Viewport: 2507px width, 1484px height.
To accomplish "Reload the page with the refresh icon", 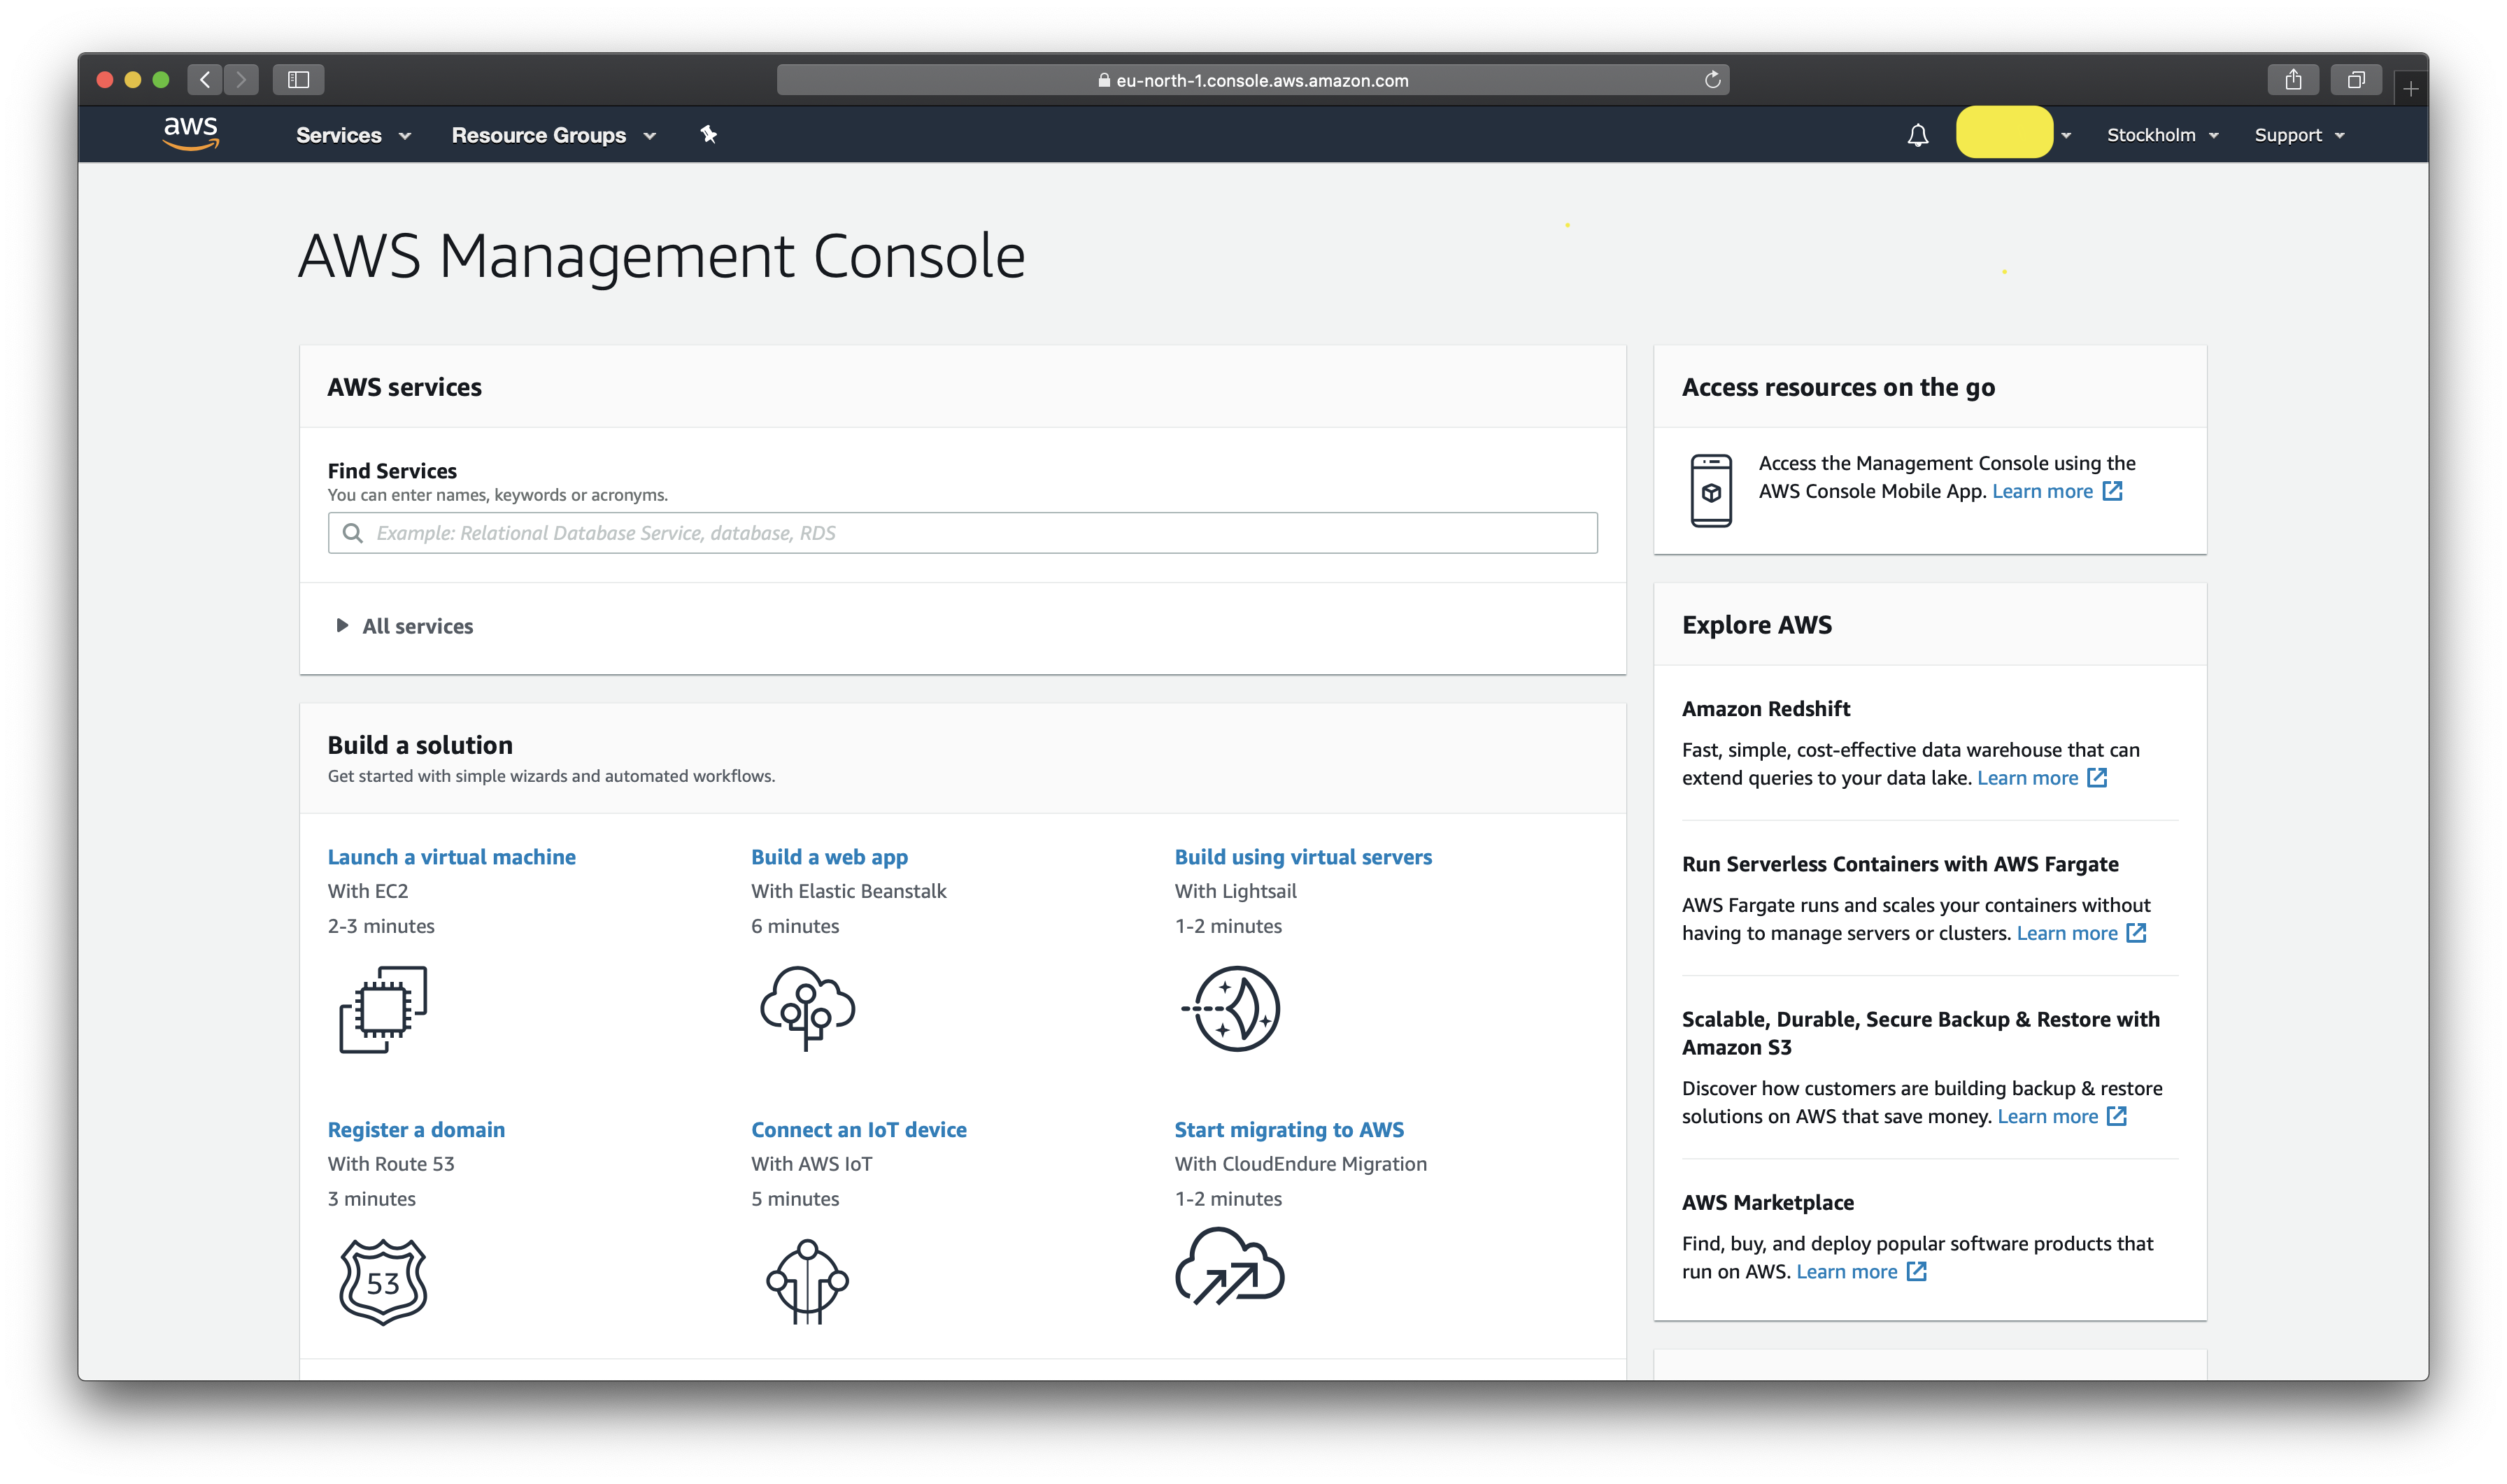I will [x=1712, y=80].
